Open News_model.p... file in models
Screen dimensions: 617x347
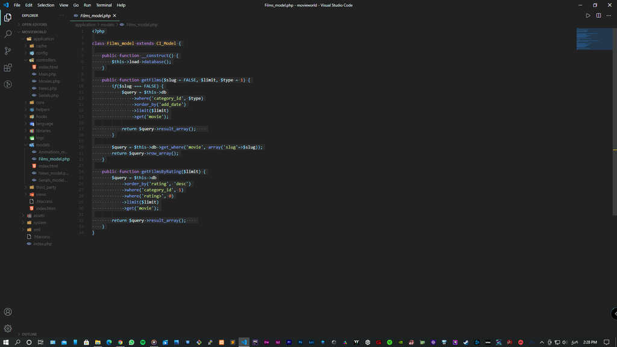click(x=53, y=173)
